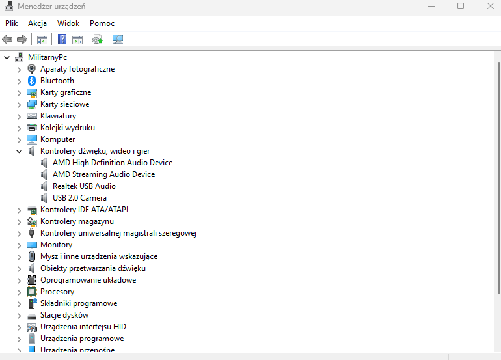This screenshot has height=360, width=501.
Task: Select the Bluetooth icon in device tree
Action: click(x=32, y=81)
